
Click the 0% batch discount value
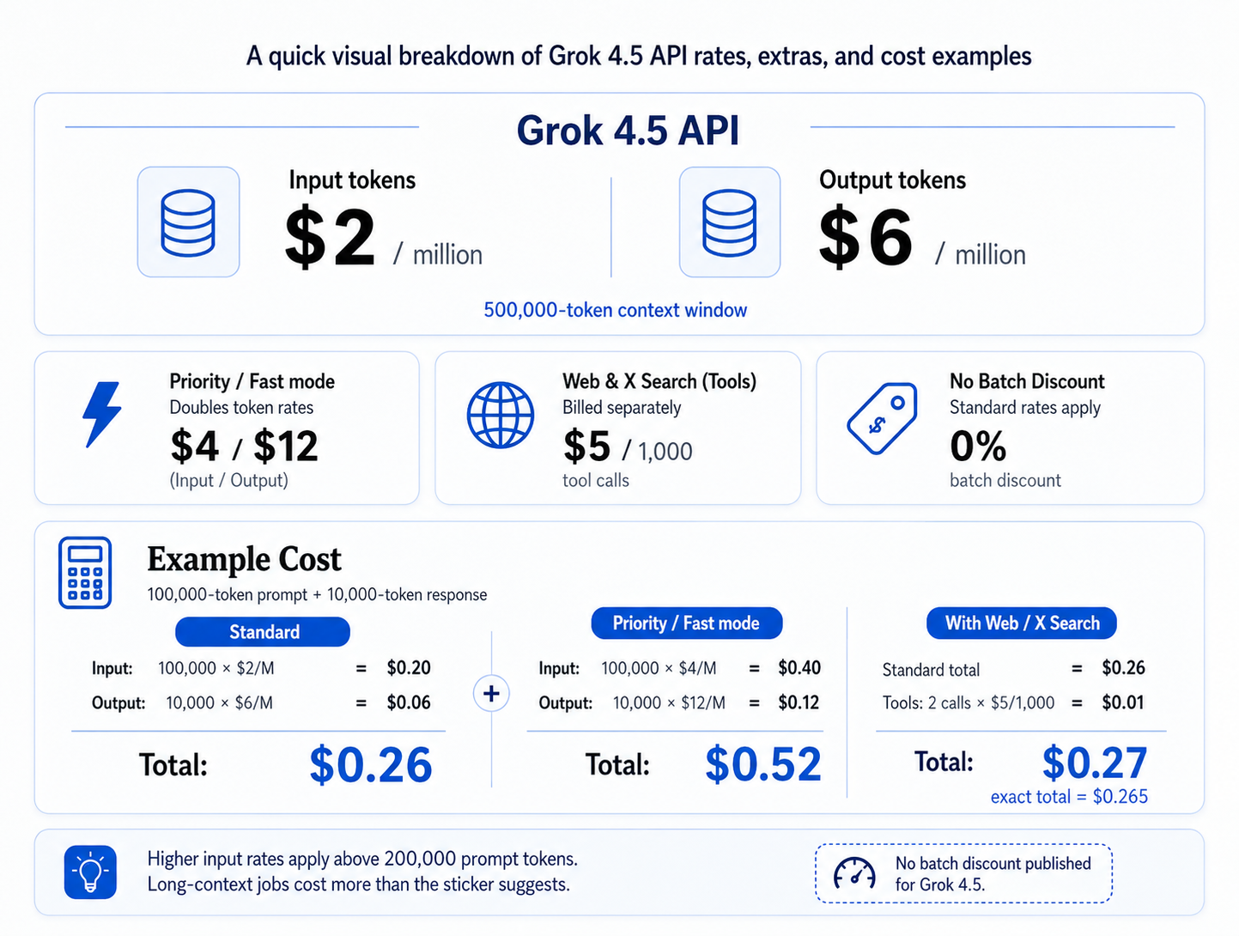(978, 447)
